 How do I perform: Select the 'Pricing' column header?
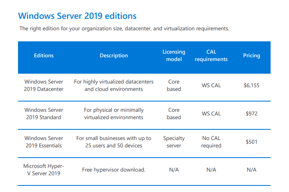(252, 55)
